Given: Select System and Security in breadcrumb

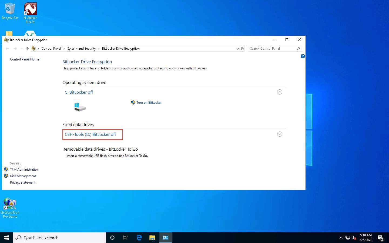Looking at the screenshot, I should (x=81, y=49).
